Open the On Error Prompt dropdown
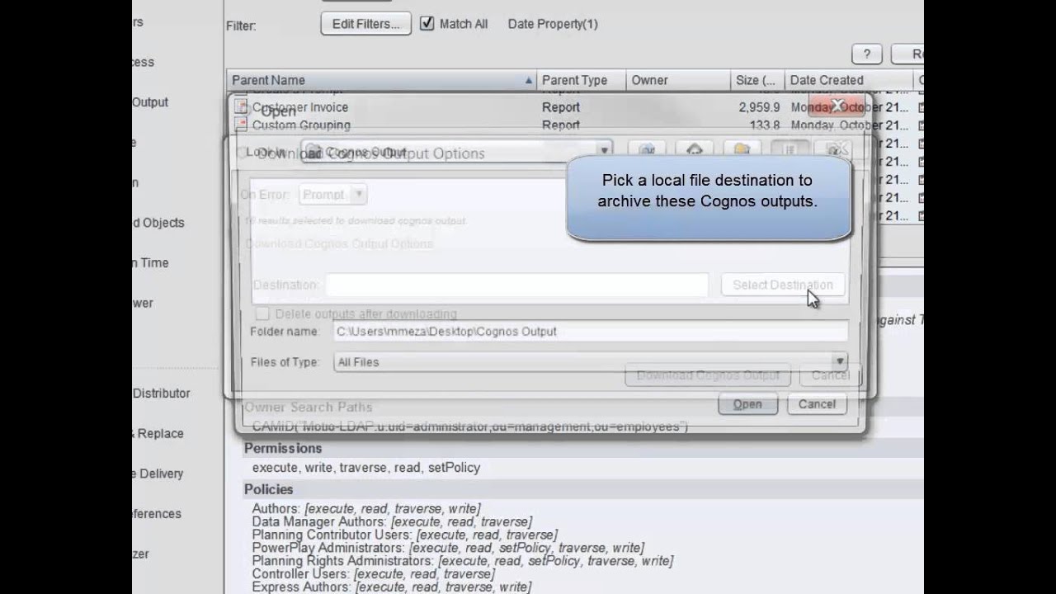 pos(332,195)
